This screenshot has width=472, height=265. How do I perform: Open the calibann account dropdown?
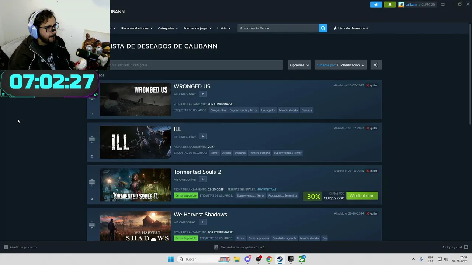coord(413,4)
